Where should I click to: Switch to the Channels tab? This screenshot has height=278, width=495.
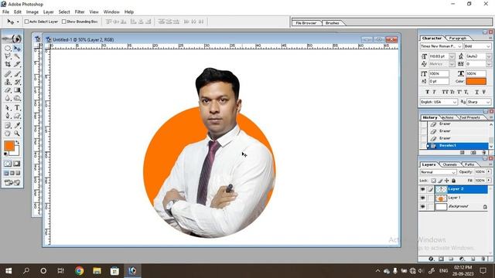[449, 164]
